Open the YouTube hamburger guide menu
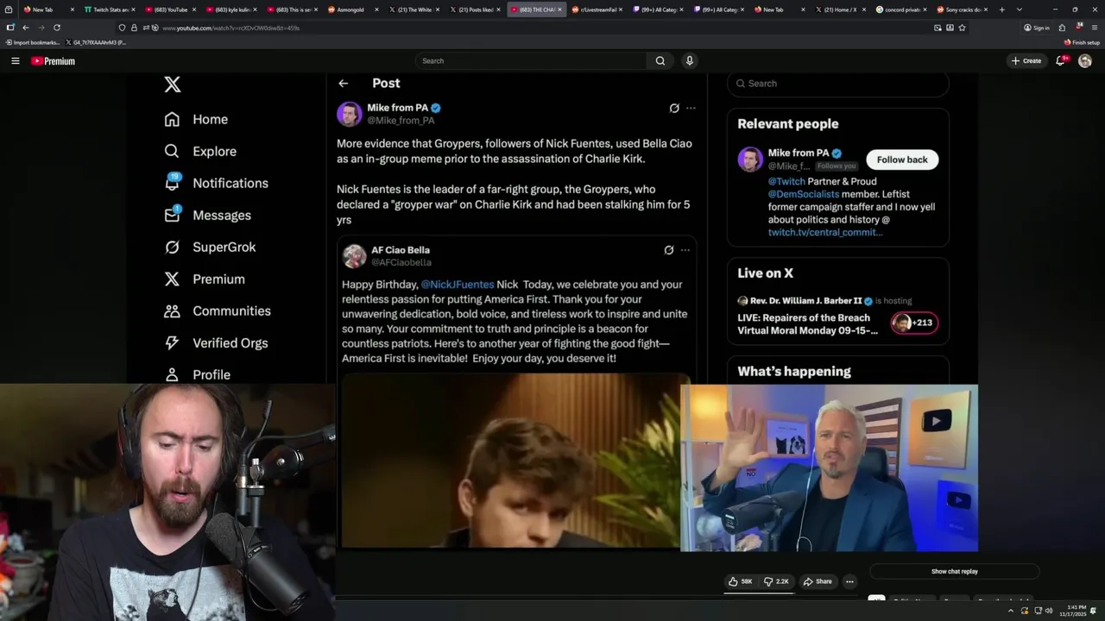This screenshot has height=621, width=1105. [x=15, y=60]
